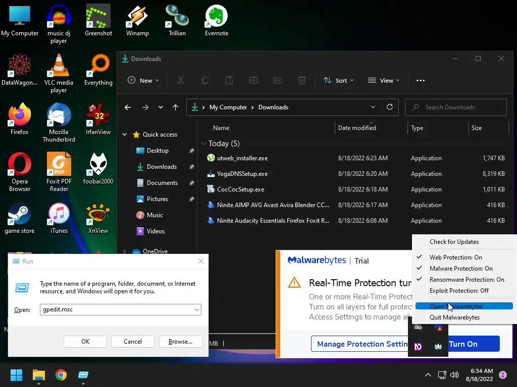The width and height of the screenshot is (517, 387).
Task: Open the Run dialog Open combo dropdown
Action: (x=197, y=310)
